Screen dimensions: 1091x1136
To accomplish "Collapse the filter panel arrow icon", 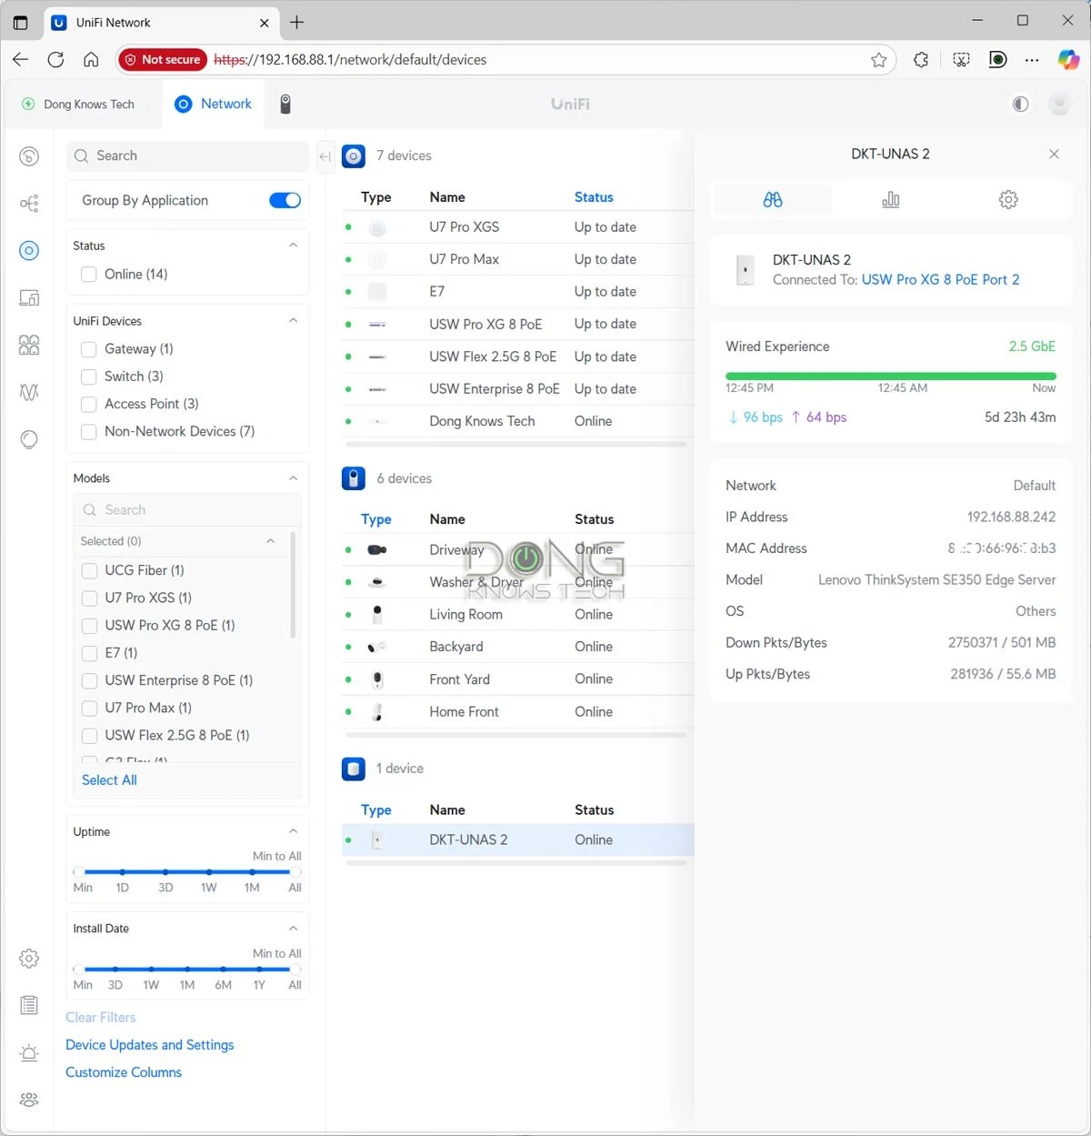I will [x=325, y=156].
